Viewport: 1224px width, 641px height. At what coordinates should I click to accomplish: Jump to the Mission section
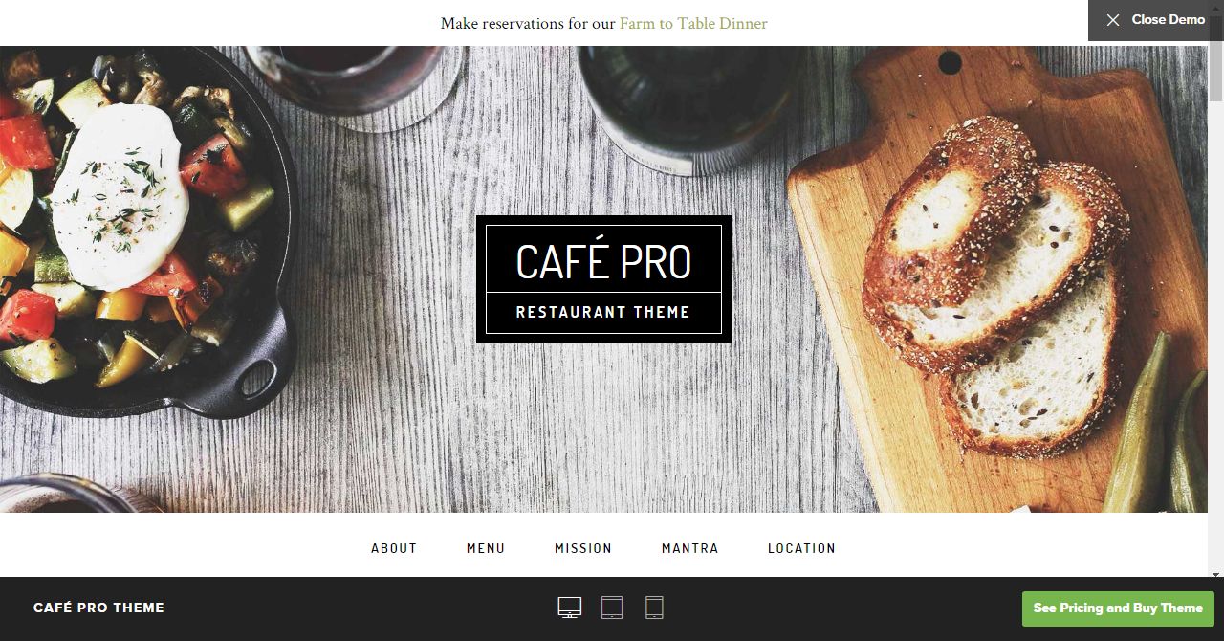[x=583, y=548]
